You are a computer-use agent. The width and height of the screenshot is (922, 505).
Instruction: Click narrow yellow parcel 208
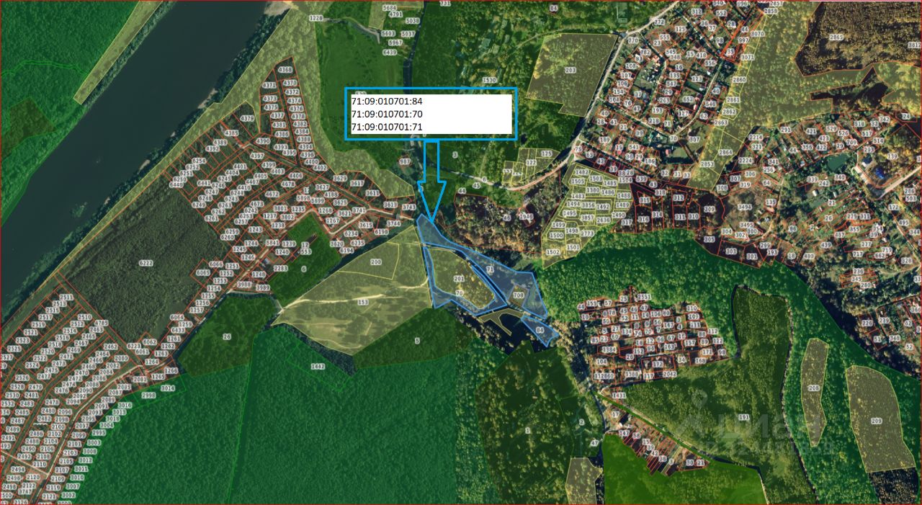click(x=814, y=388)
